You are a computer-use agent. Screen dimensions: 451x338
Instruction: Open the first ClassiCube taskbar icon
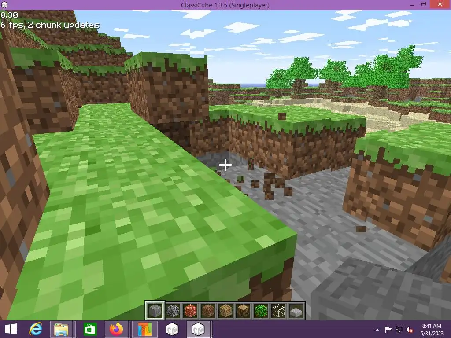tap(172, 329)
